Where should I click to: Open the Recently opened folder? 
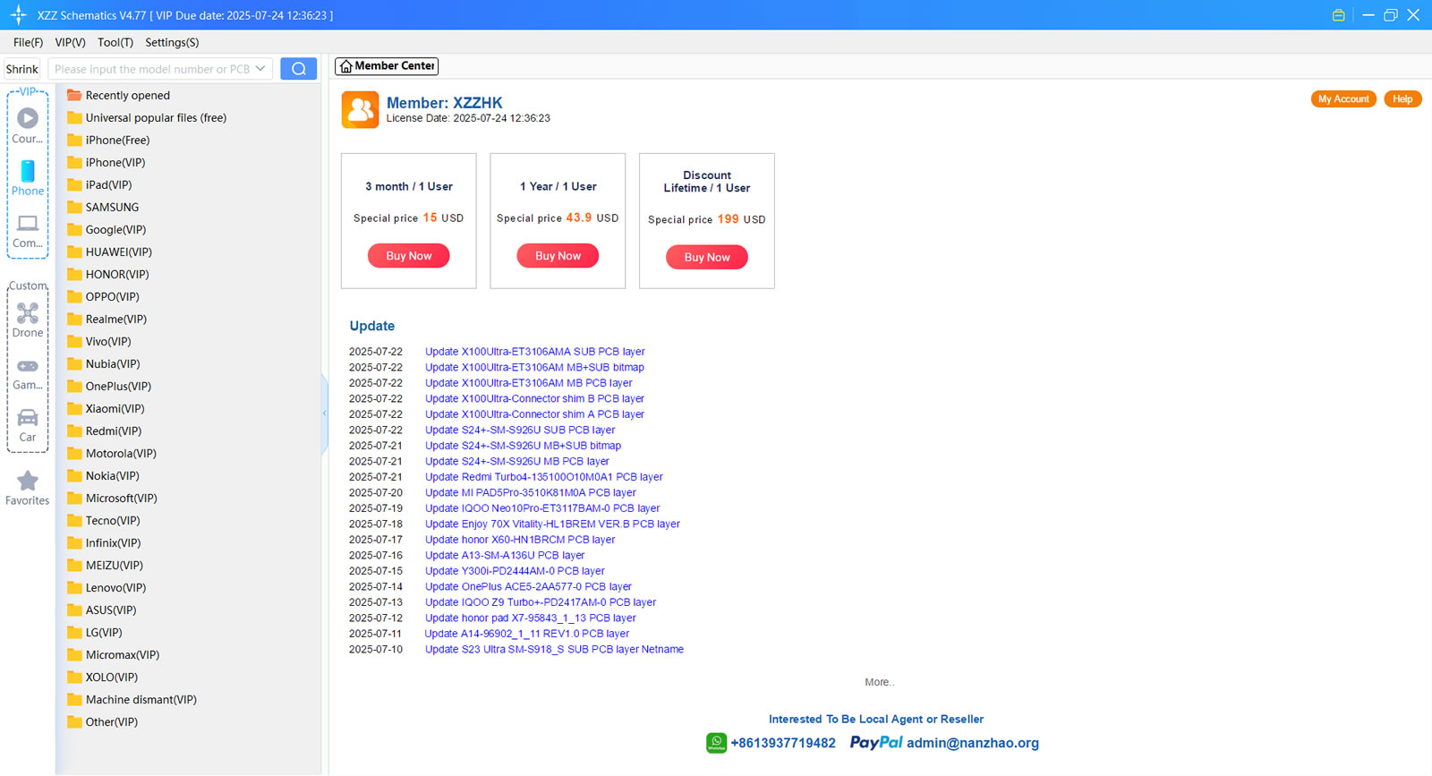coord(118,96)
